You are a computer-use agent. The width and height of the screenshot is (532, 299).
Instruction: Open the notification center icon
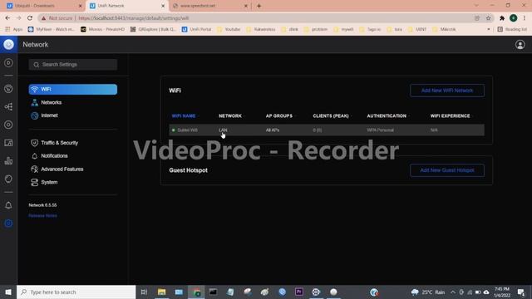click(x=521, y=292)
